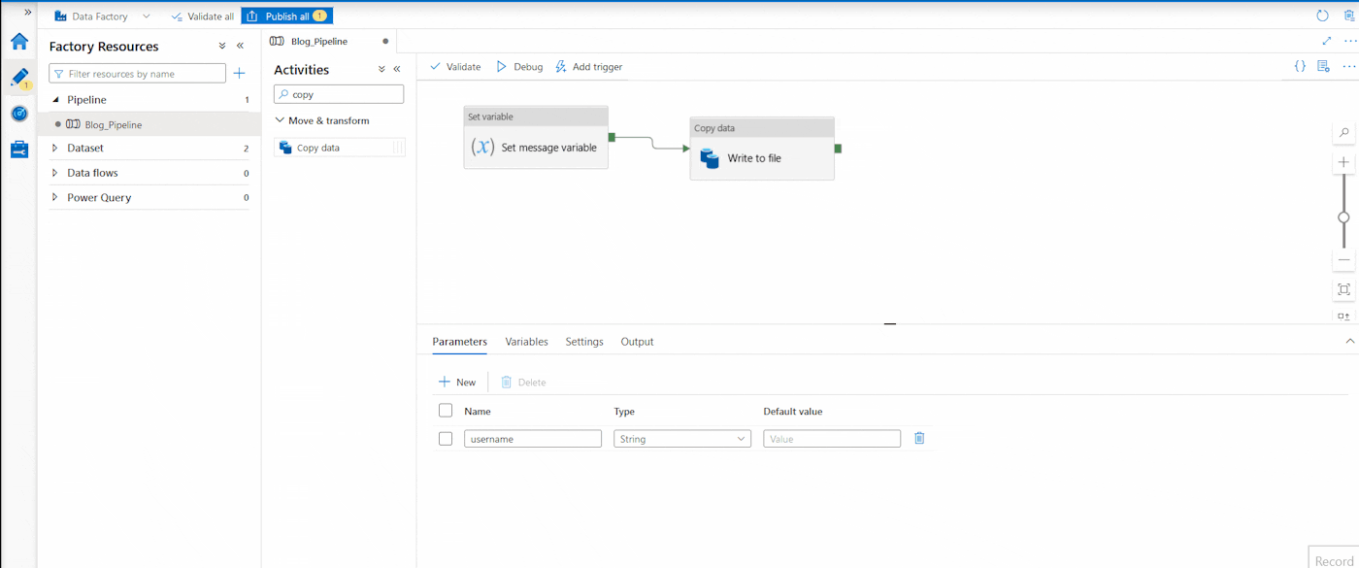Image resolution: width=1359 pixels, height=568 pixels.
Task: Zoom out the canvas with minus
Action: [1344, 259]
